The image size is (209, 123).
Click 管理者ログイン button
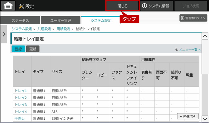click(194, 18)
